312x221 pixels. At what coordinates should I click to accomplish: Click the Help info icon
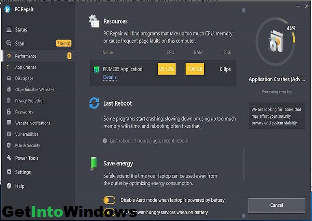coord(9,186)
